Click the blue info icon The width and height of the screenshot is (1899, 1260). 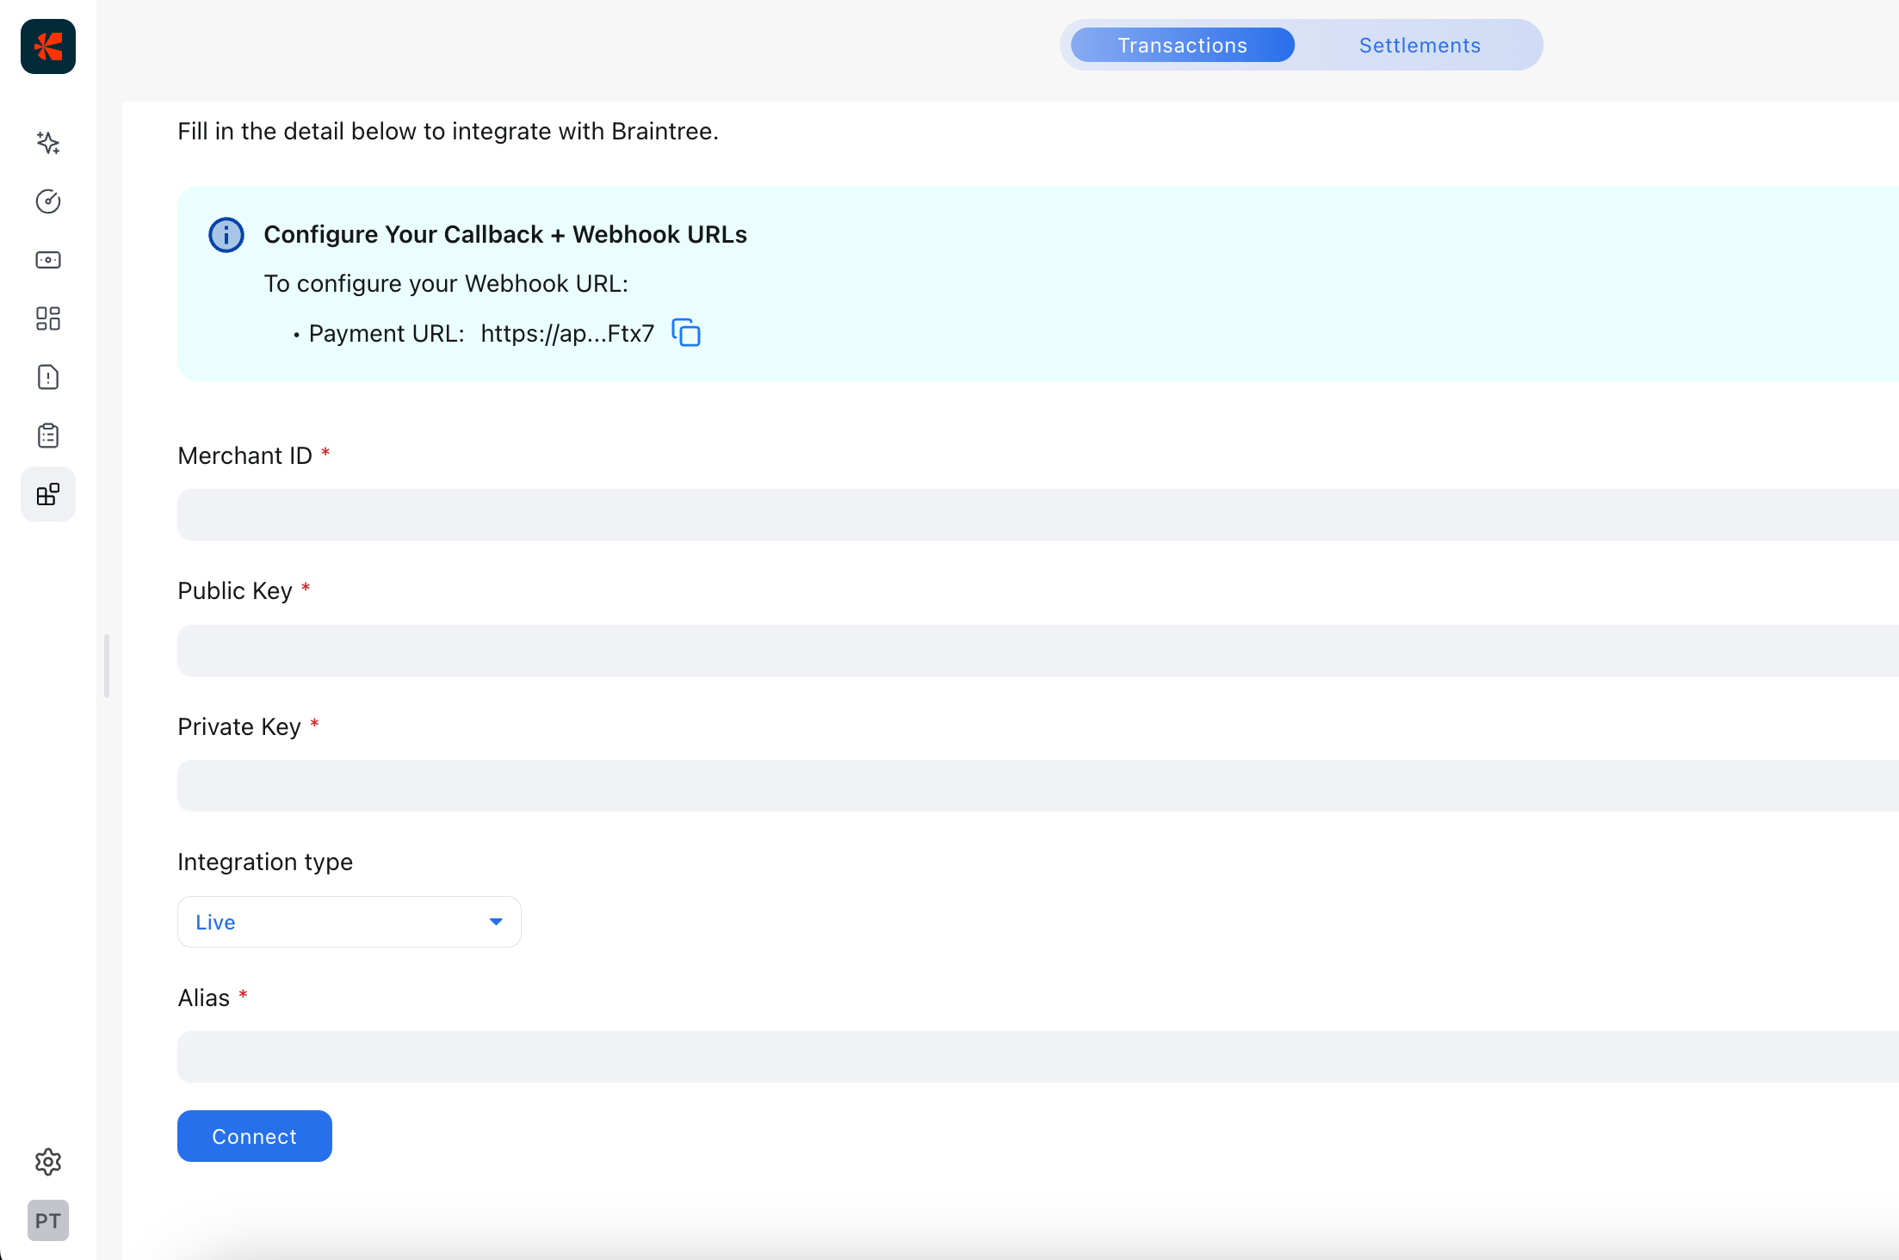[x=226, y=234]
